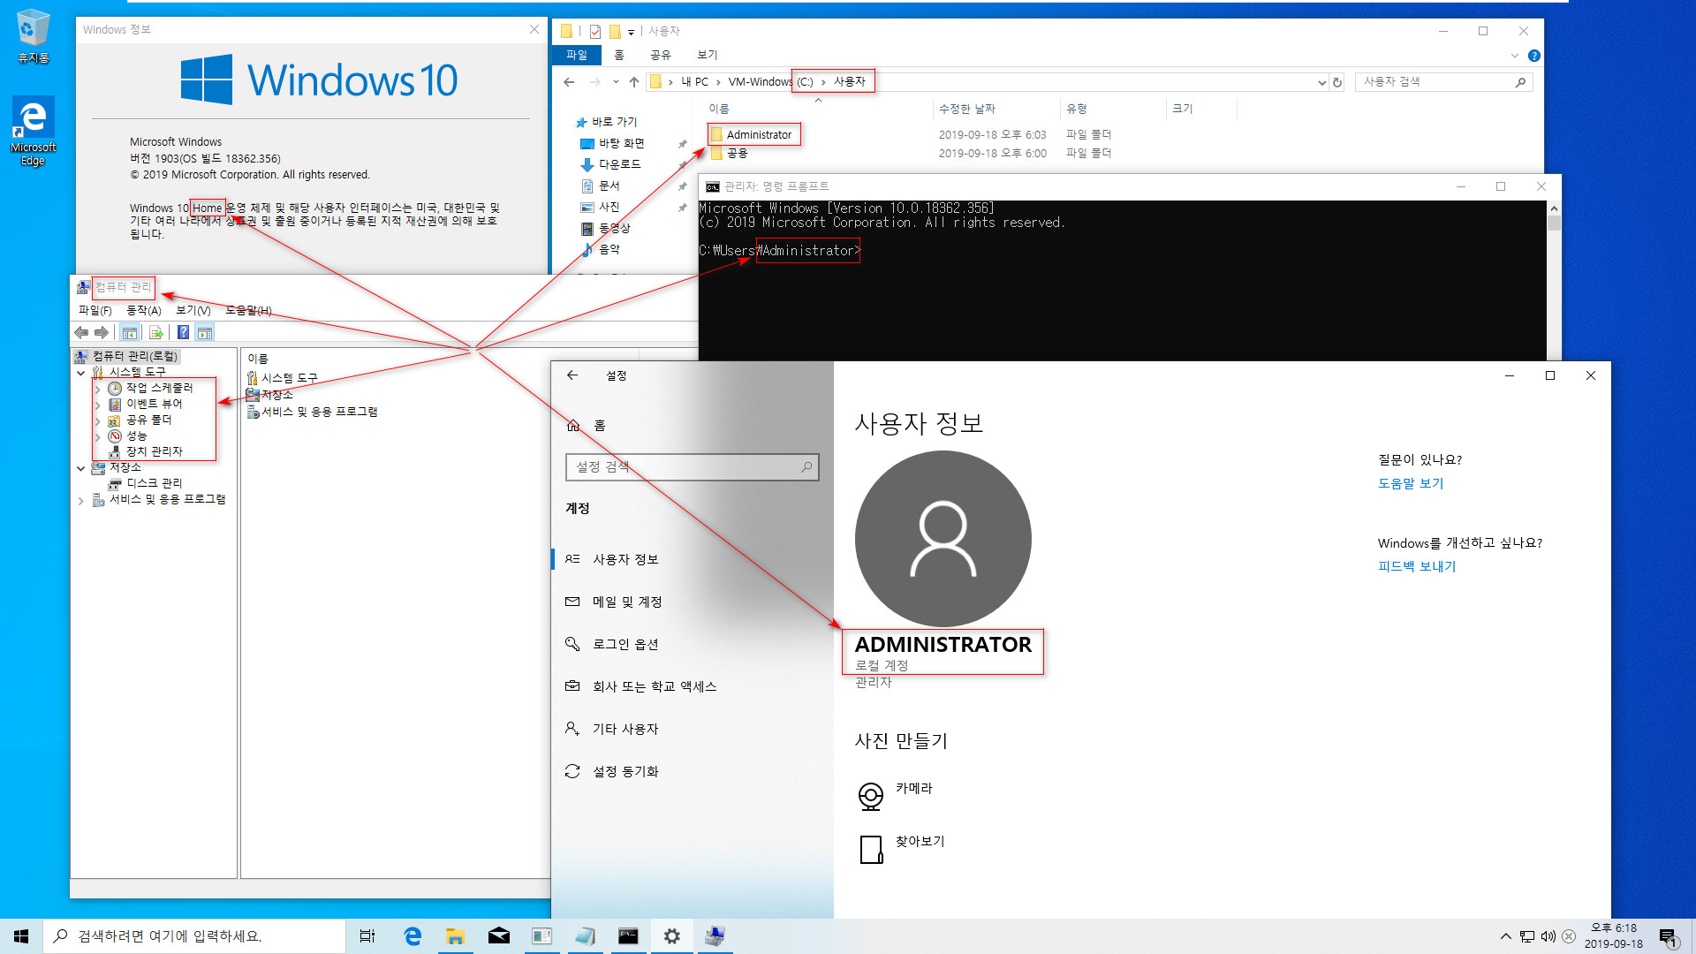Expand the Shared Folders tree node
The image size is (1696, 954).
pos(97,420)
